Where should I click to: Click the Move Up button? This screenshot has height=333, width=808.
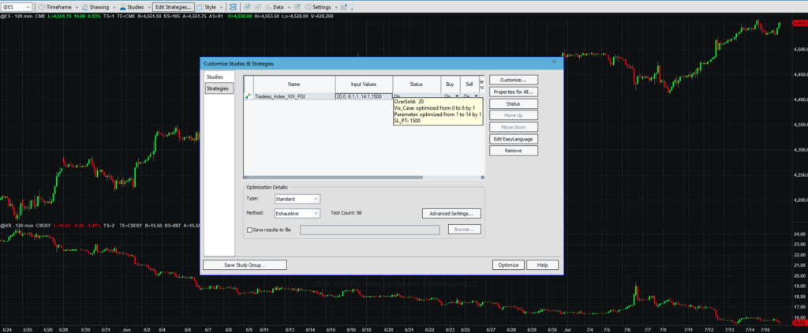[513, 115]
